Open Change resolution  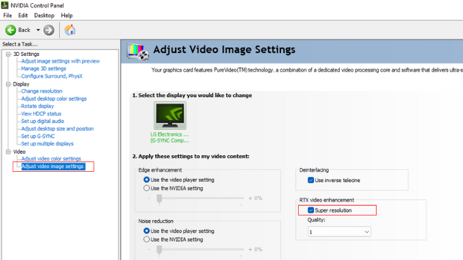pos(42,91)
